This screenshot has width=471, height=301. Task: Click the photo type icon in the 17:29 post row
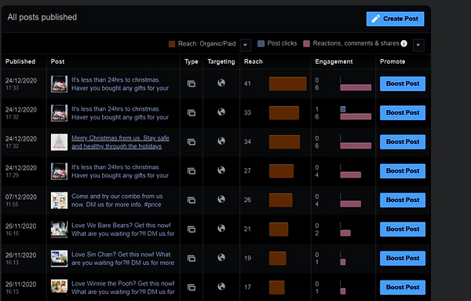[192, 171]
